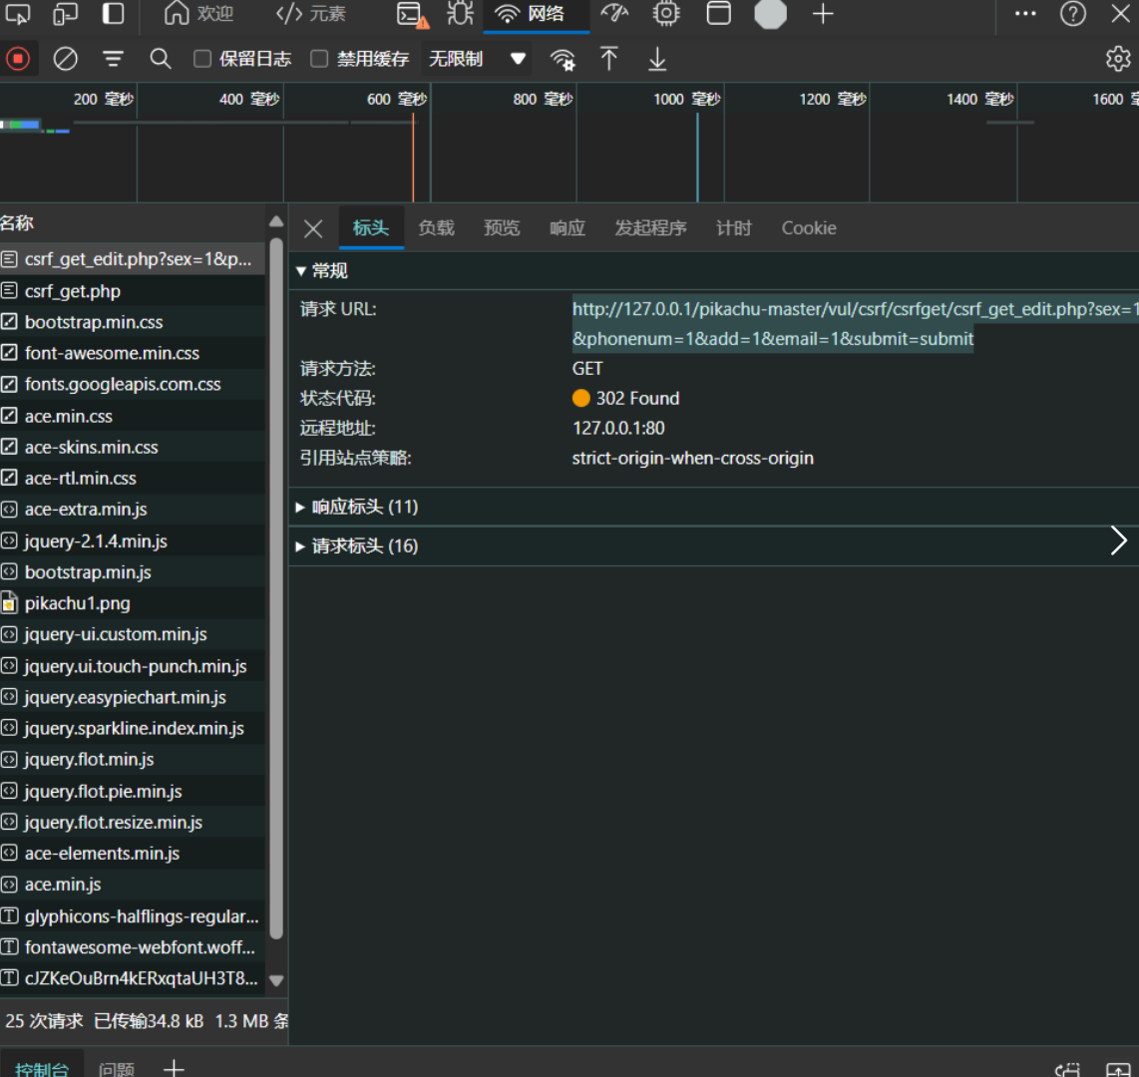Click the export HAR download arrow

click(657, 59)
